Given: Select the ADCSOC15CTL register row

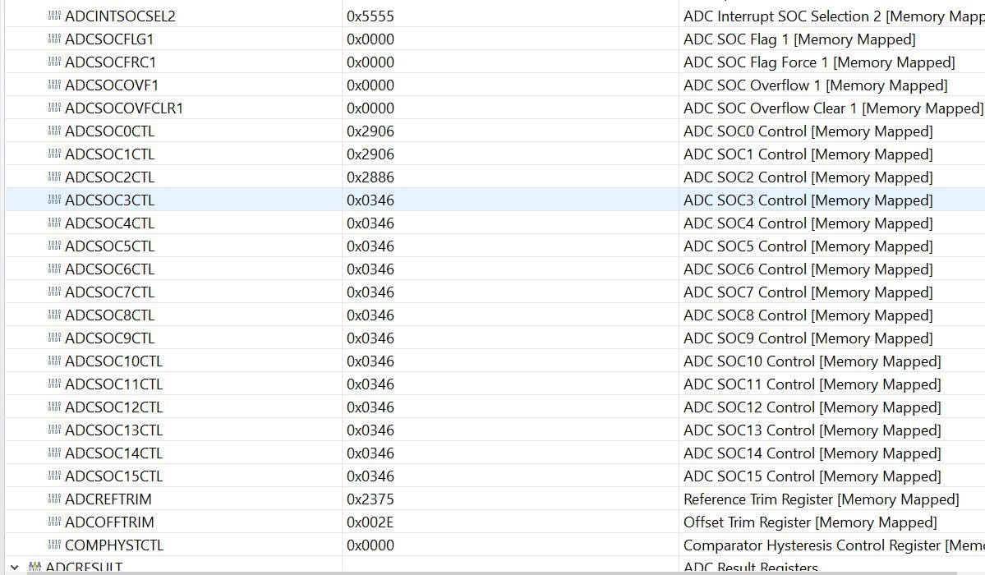Looking at the screenshot, I should click(x=495, y=476).
